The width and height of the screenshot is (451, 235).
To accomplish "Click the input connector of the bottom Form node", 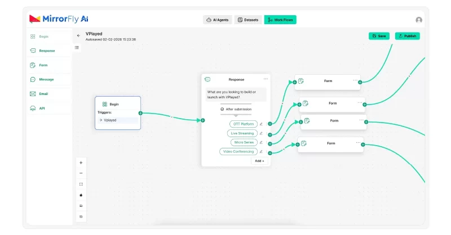I will [x=298, y=144].
